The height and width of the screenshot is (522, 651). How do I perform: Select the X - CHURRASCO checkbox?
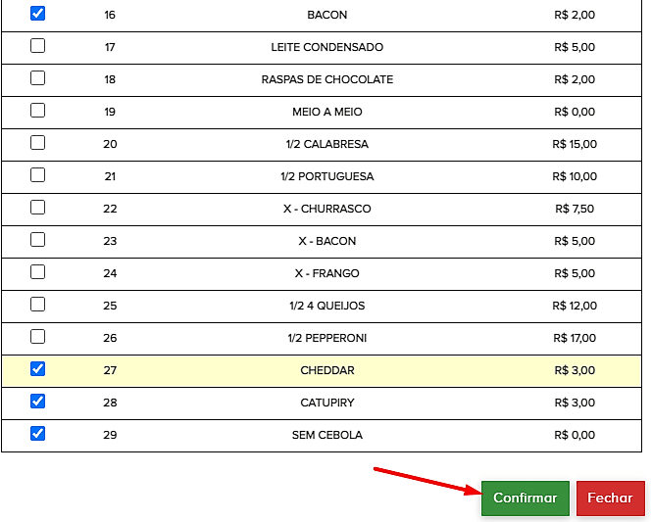point(37,208)
